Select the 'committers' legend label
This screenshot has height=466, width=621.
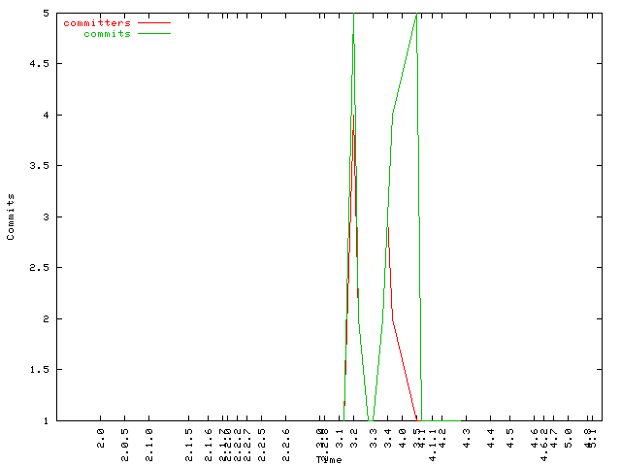96,22
